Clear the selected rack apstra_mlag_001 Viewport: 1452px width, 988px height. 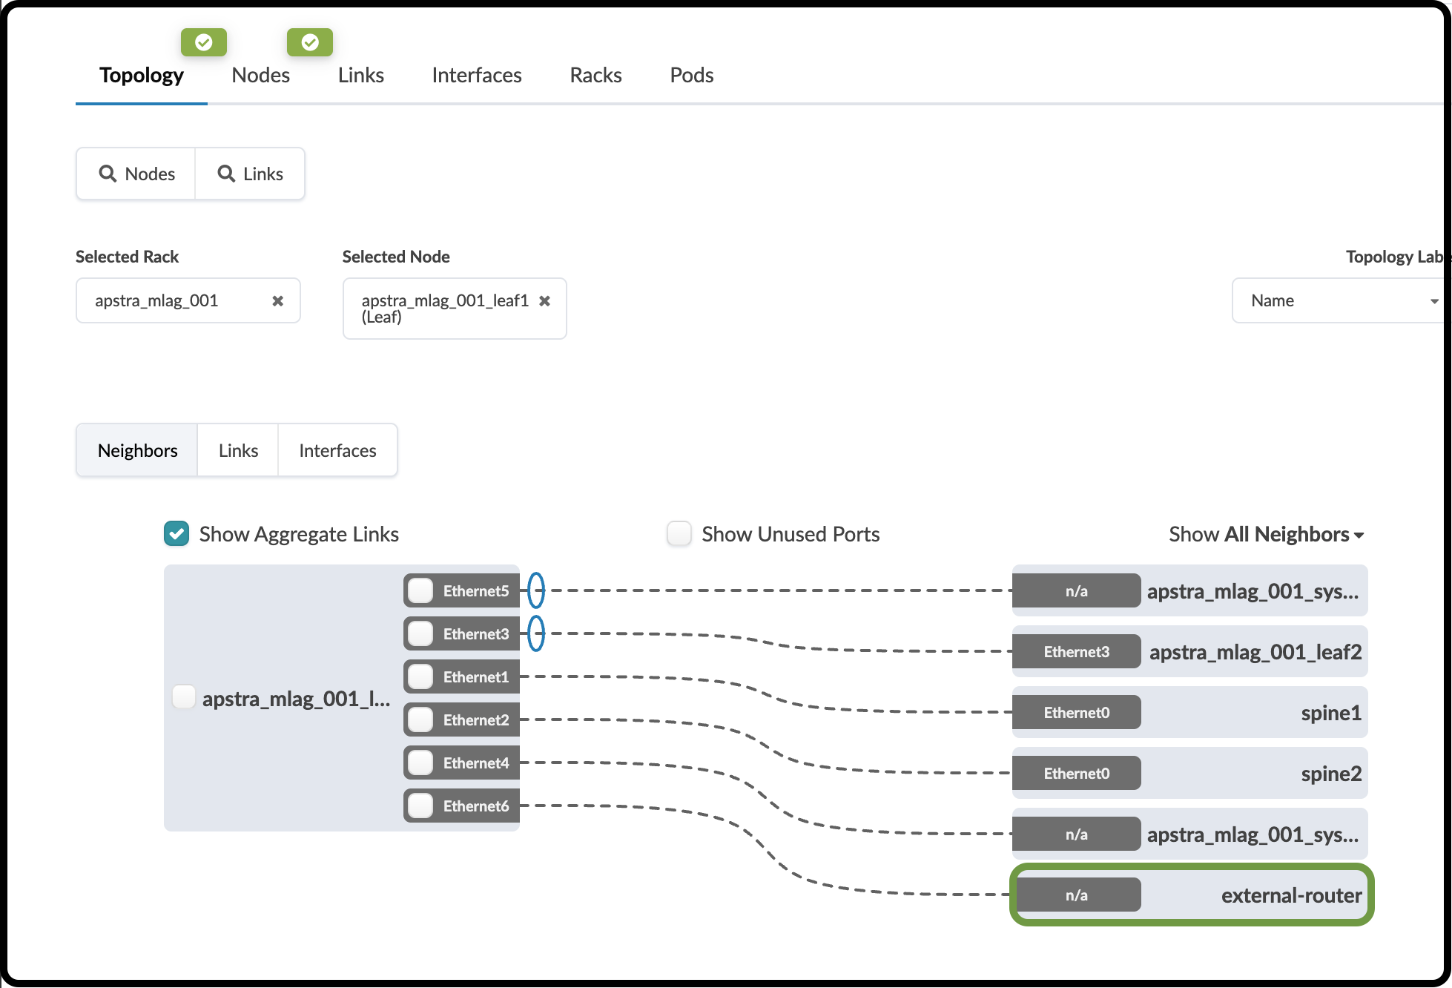coord(278,301)
